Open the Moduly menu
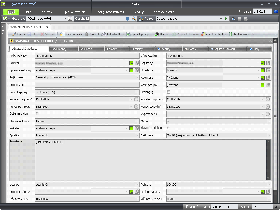Viewport: 280px width, 210px height. [x=139, y=12]
